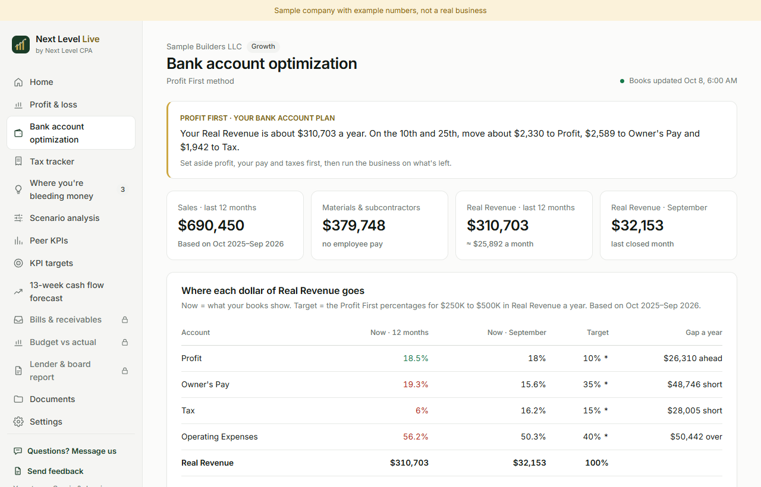Click the Materials & subcontractors $379,748 card
The height and width of the screenshot is (487, 761).
(x=379, y=225)
